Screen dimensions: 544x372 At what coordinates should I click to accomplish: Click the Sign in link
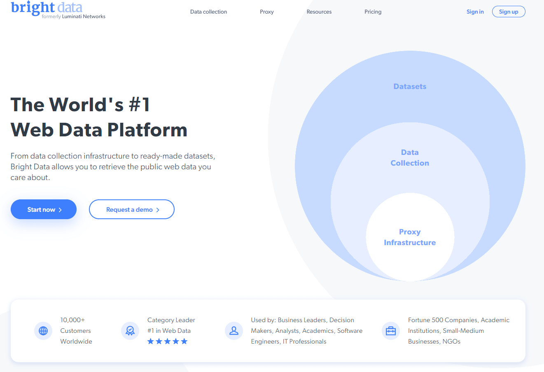coord(475,12)
